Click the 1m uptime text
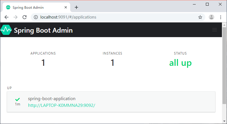 coord(17,104)
